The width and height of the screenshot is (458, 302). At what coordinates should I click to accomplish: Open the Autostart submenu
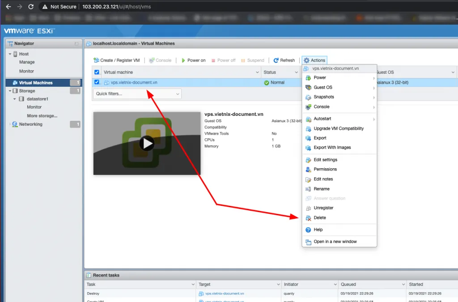tap(339, 119)
